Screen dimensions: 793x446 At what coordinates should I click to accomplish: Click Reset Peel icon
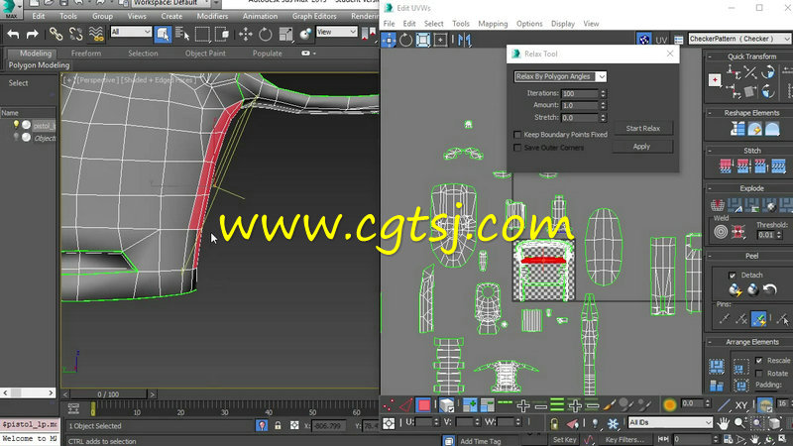[x=770, y=289]
